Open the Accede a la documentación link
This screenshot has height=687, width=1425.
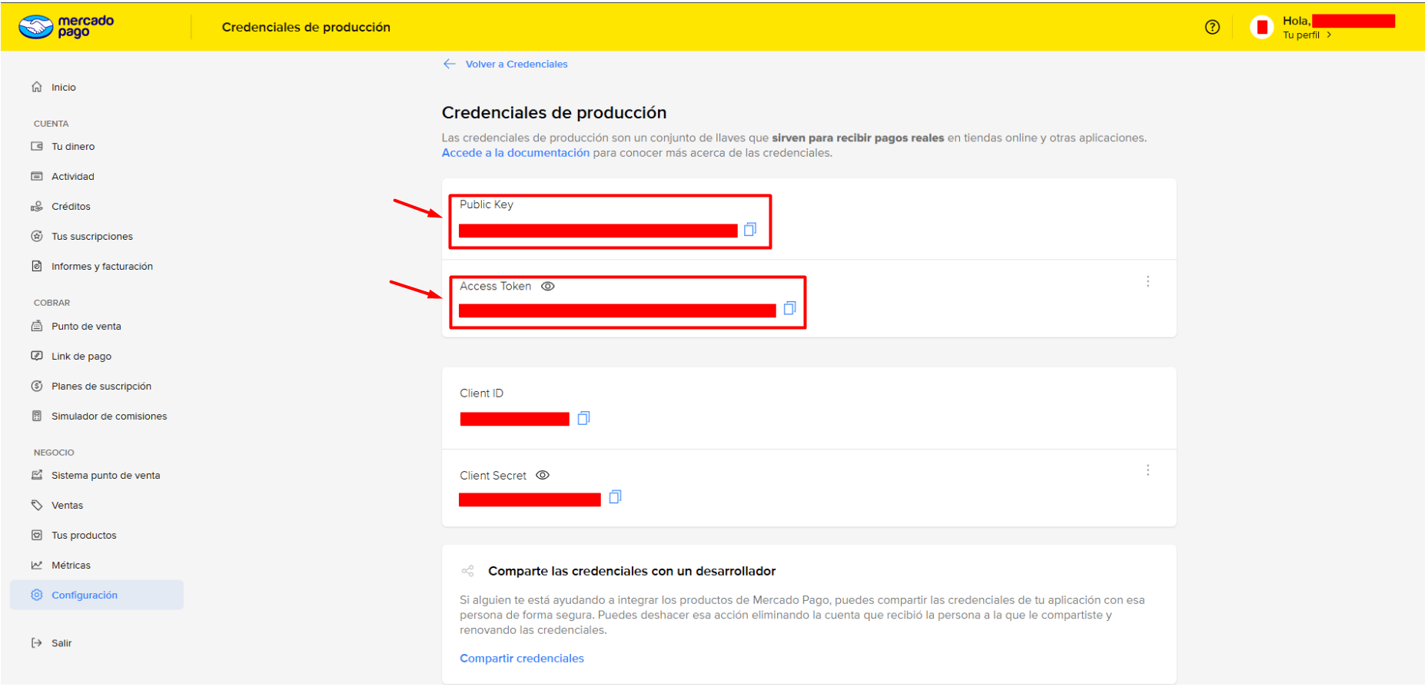coord(516,153)
